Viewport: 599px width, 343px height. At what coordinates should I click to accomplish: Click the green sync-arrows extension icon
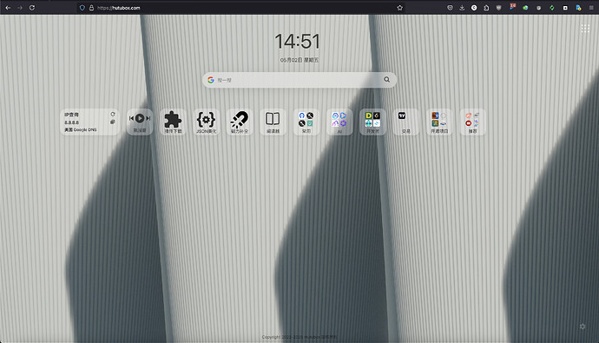pyautogui.click(x=552, y=8)
